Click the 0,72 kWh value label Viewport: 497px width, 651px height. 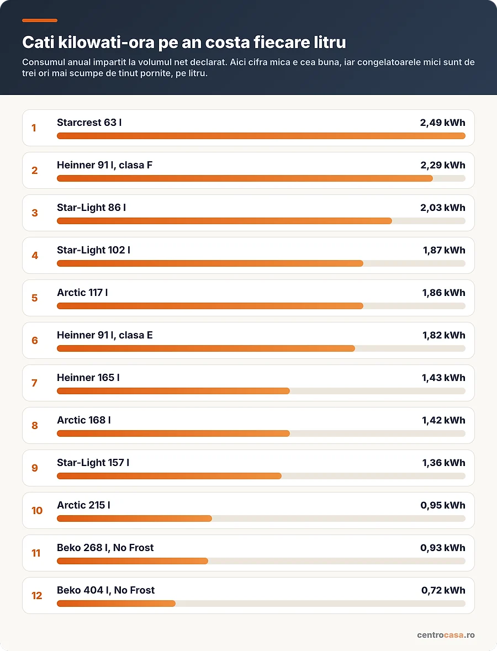pyautogui.click(x=443, y=590)
